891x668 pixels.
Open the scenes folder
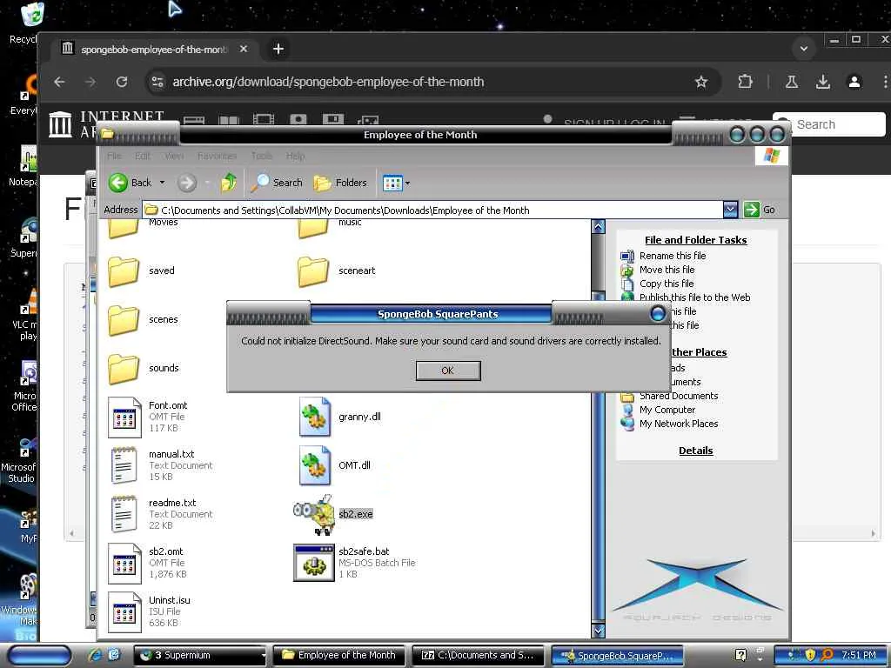(124, 320)
